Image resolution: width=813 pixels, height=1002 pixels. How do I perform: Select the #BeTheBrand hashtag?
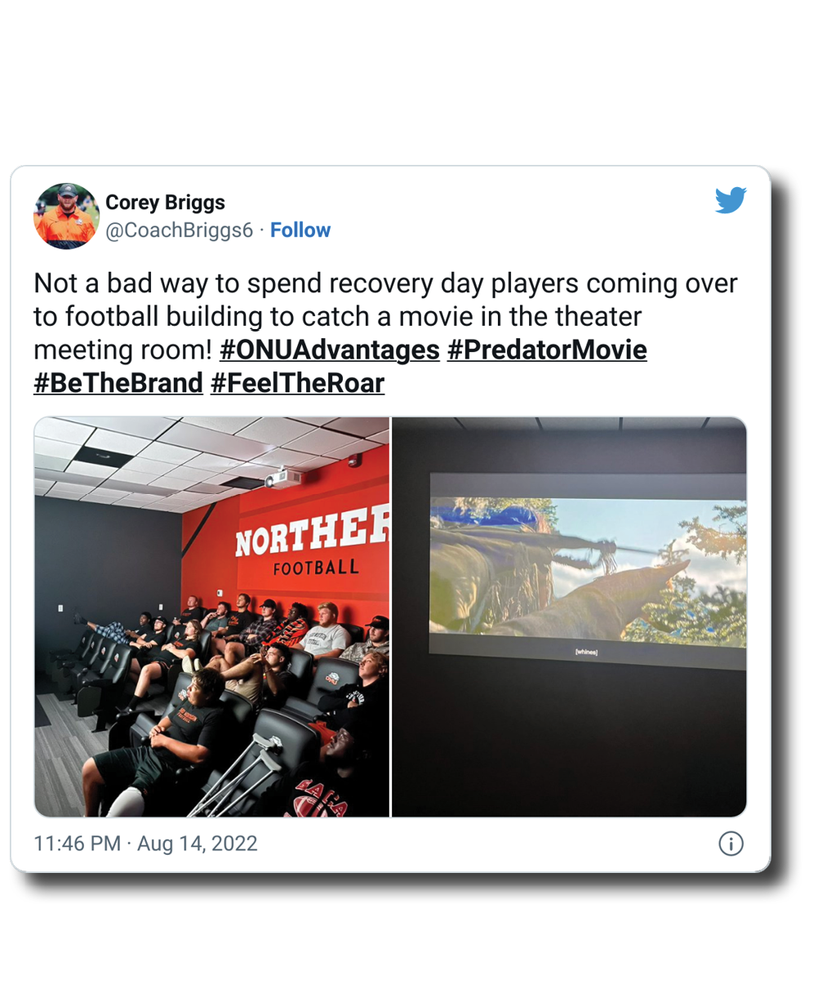(118, 383)
